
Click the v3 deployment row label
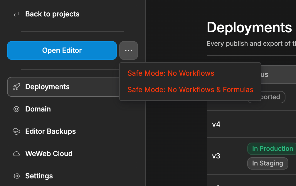pyautogui.click(x=216, y=156)
